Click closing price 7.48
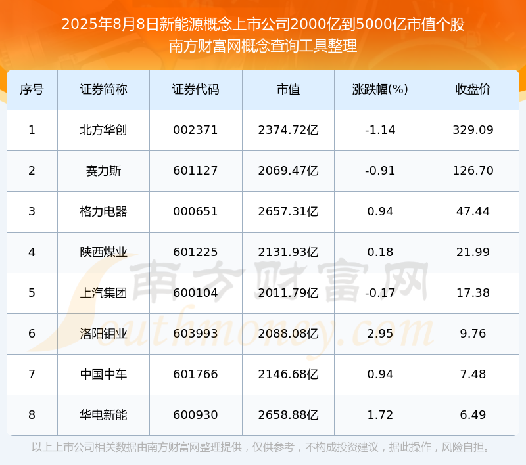Screen dimensions: 526x465 pos(473,374)
